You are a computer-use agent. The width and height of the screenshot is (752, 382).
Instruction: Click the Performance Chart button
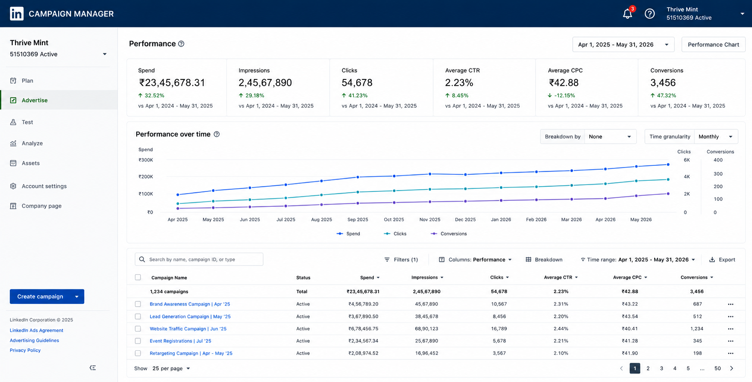coord(713,44)
